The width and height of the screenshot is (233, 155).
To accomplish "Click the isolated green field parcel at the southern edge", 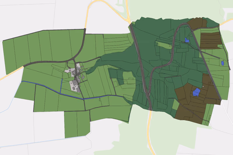I will pyautogui.click(x=77, y=124).
